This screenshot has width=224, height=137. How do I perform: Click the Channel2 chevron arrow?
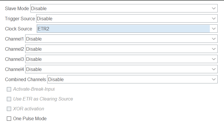coord(214,49)
